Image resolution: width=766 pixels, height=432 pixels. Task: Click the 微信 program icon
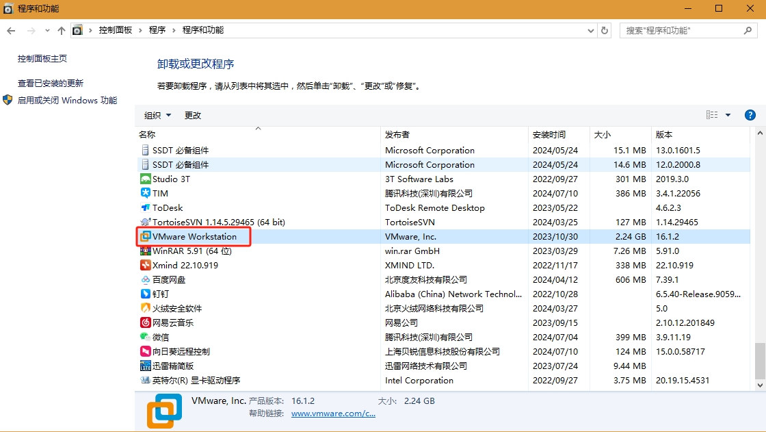coord(145,337)
